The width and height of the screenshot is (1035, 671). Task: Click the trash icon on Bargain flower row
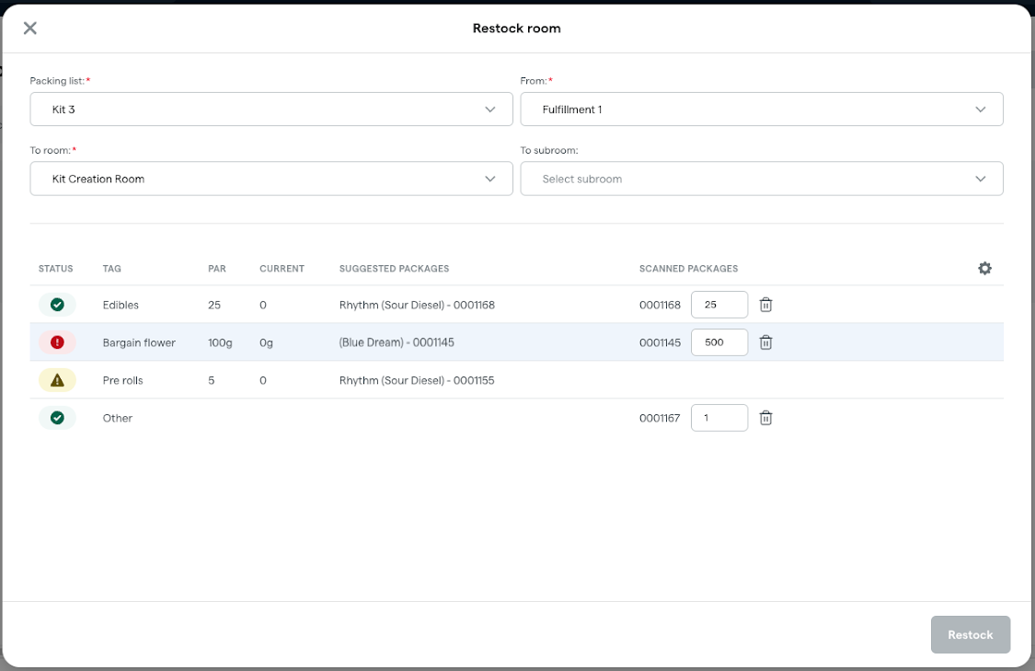pos(765,341)
